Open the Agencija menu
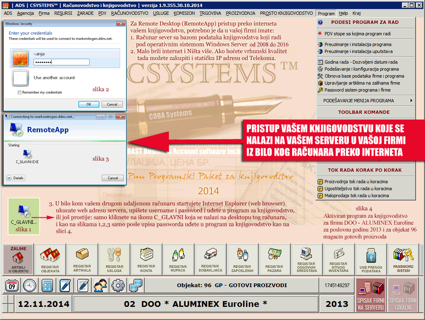This screenshot has height=320, width=425. pos(26,13)
